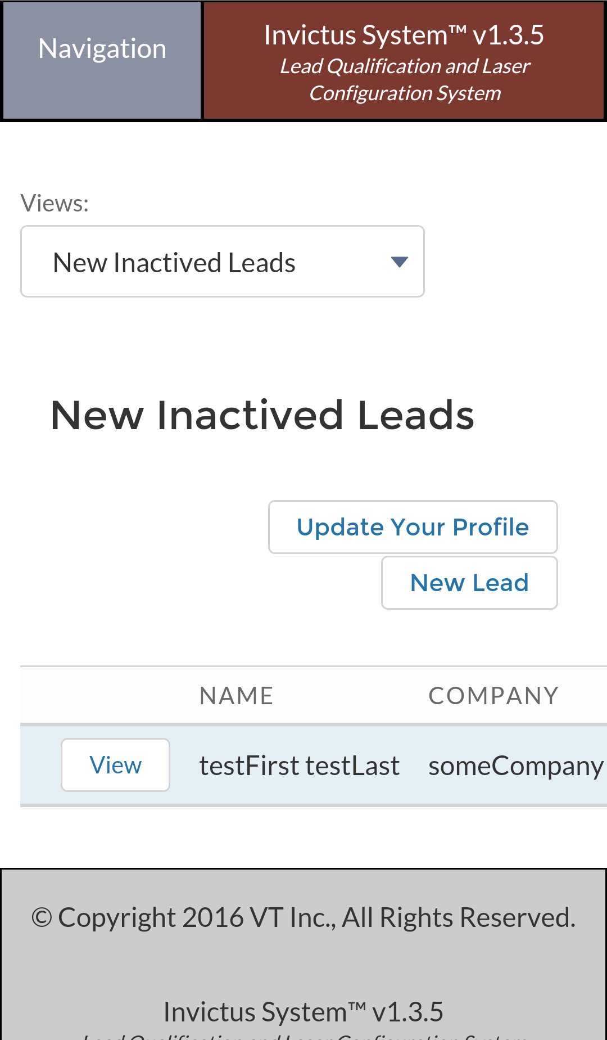Click the Views: label
Image resolution: width=607 pixels, height=1040 pixels.
pyautogui.click(x=55, y=203)
